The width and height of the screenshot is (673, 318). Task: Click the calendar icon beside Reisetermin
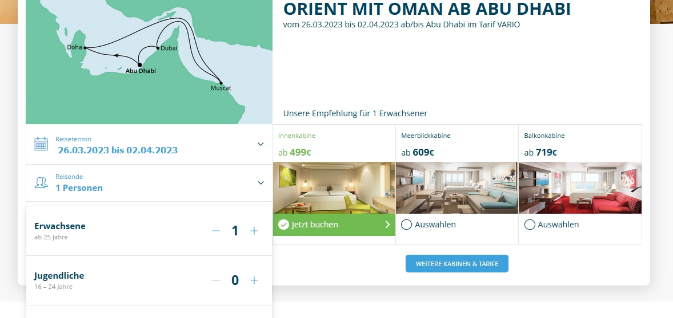[x=41, y=144]
